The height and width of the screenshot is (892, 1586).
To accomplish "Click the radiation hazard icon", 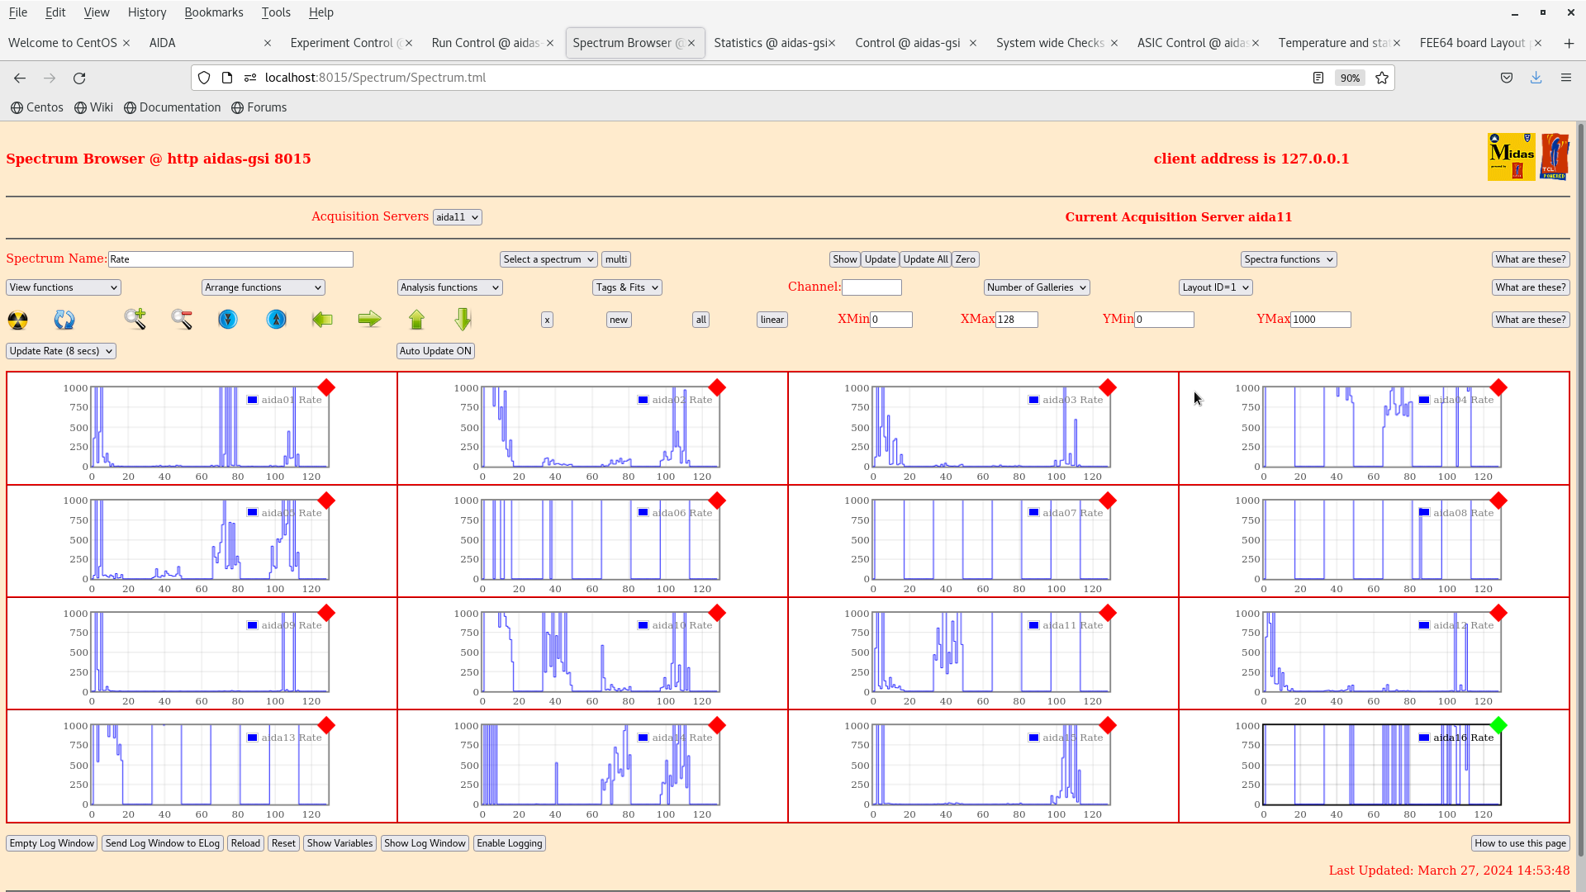I will click(17, 320).
